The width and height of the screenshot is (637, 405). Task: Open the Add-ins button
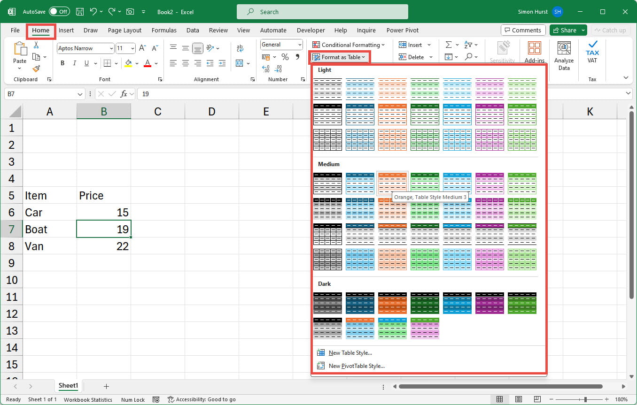tap(534, 52)
